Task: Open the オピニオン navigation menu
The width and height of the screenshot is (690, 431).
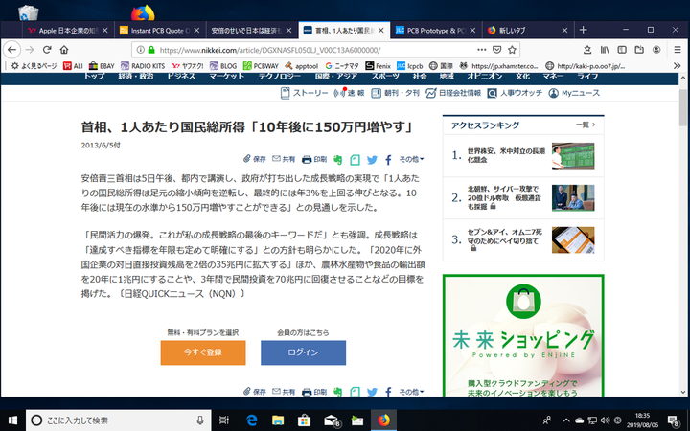Action: click(485, 77)
